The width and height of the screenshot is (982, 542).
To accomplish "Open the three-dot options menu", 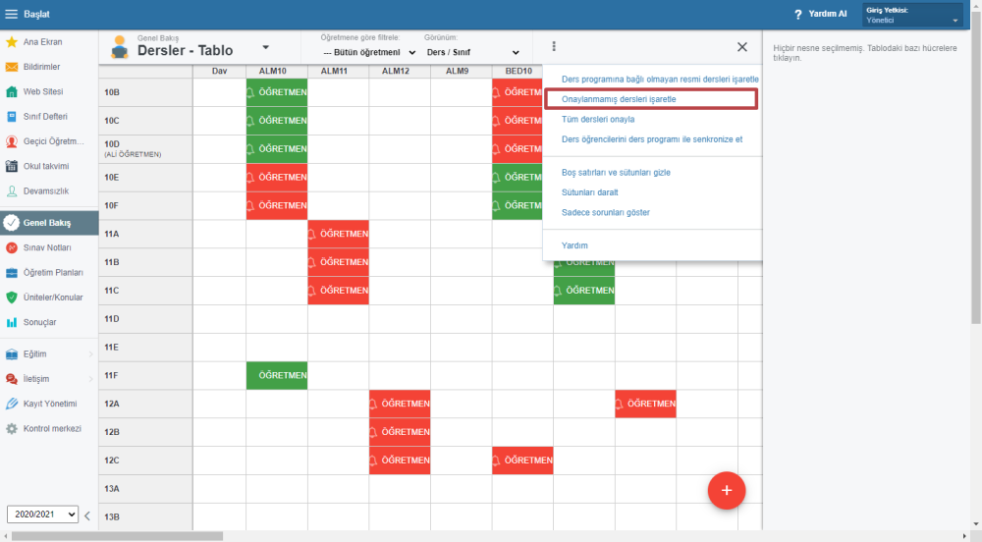I will (554, 46).
